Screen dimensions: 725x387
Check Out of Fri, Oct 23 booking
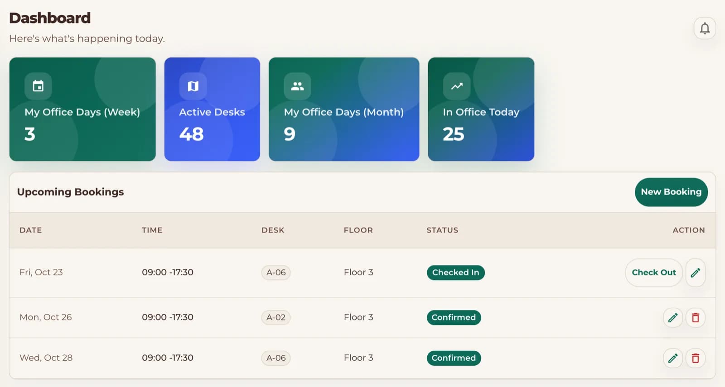click(x=654, y=272)
